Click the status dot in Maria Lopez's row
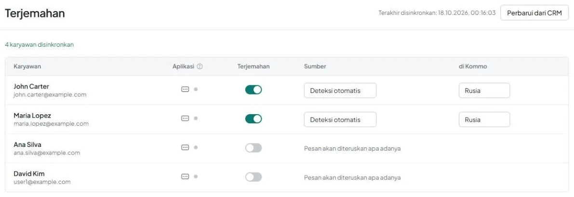Image resolution: width=574 pixels, height=197 pixels. pyautogui.click(x=196, y=118)
